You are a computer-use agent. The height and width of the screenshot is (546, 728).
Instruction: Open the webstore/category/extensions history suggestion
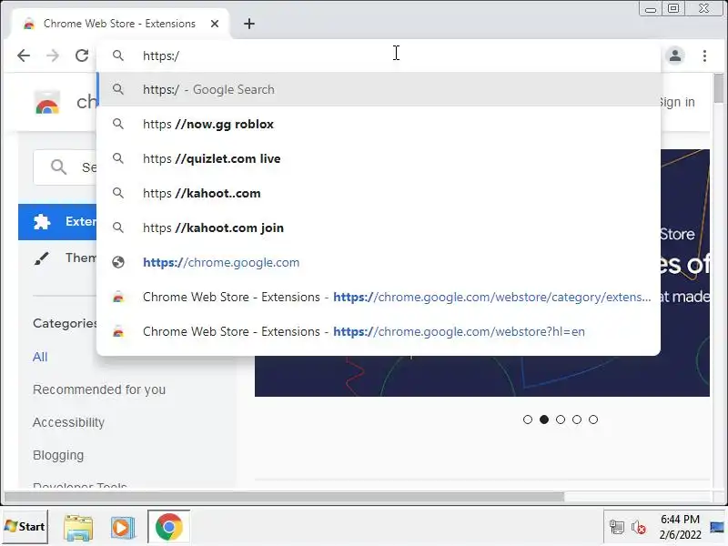[x=379, y=298]
